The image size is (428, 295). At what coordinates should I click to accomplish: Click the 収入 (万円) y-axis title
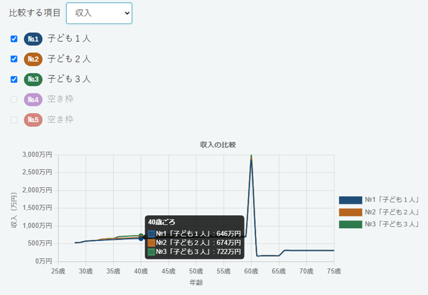[x=14, y=210]
